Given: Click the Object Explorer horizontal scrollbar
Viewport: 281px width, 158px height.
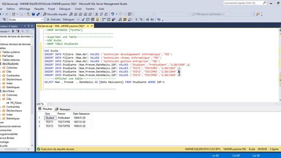Looking at the screenshot, I should (11, 149).
